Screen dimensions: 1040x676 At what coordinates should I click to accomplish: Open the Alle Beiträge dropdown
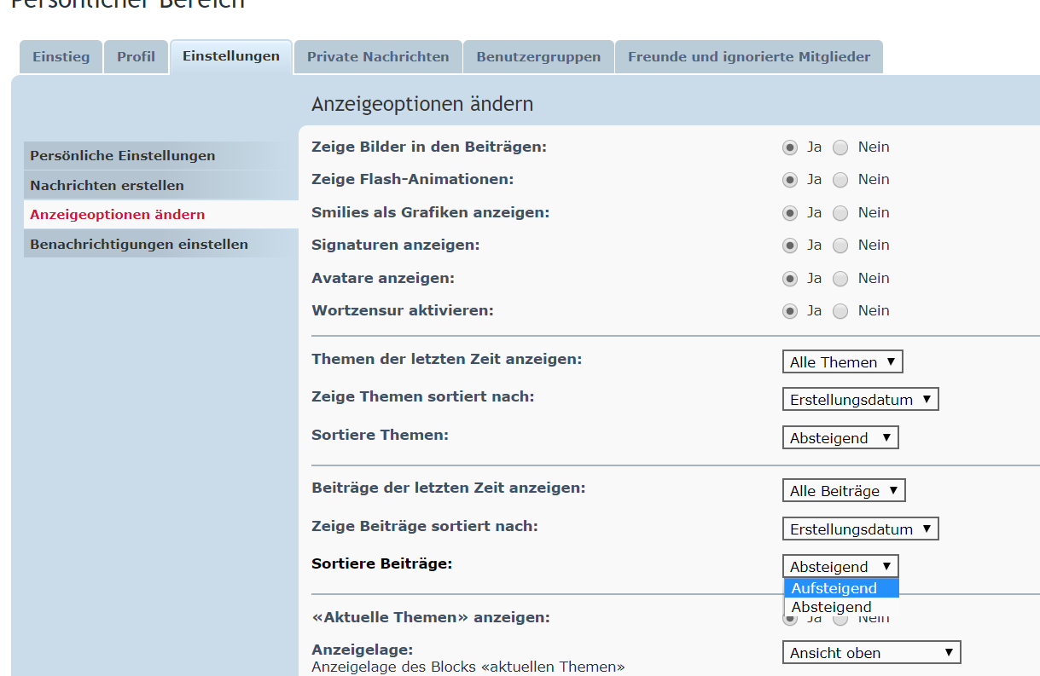[843, 491]
